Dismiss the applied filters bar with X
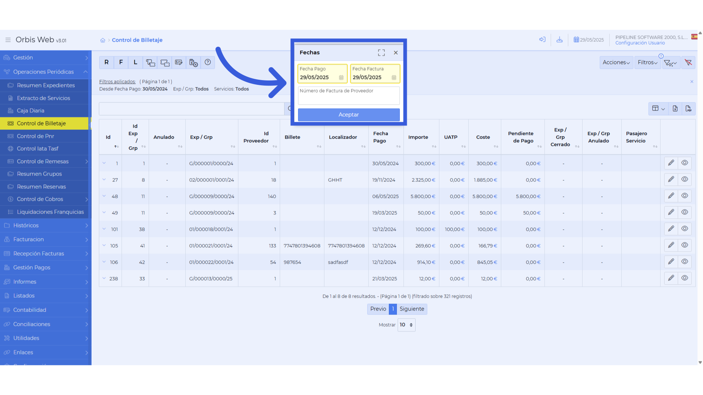This screenshot has width=703, height=395. click(692, 82)
